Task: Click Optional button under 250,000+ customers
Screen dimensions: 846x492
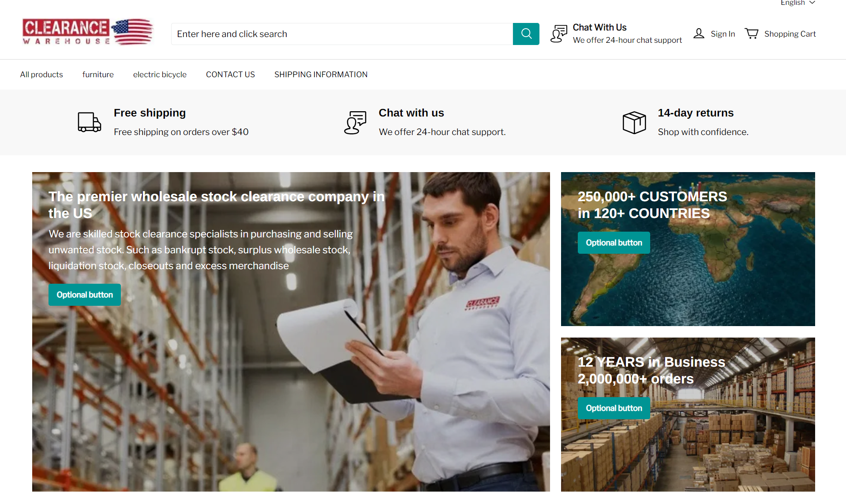Action: point(614,243)
